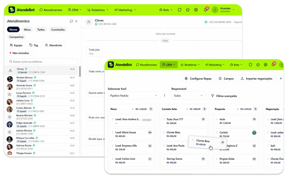Open Filtros avançados
The image size is (290, 181).
coord(224,96)
